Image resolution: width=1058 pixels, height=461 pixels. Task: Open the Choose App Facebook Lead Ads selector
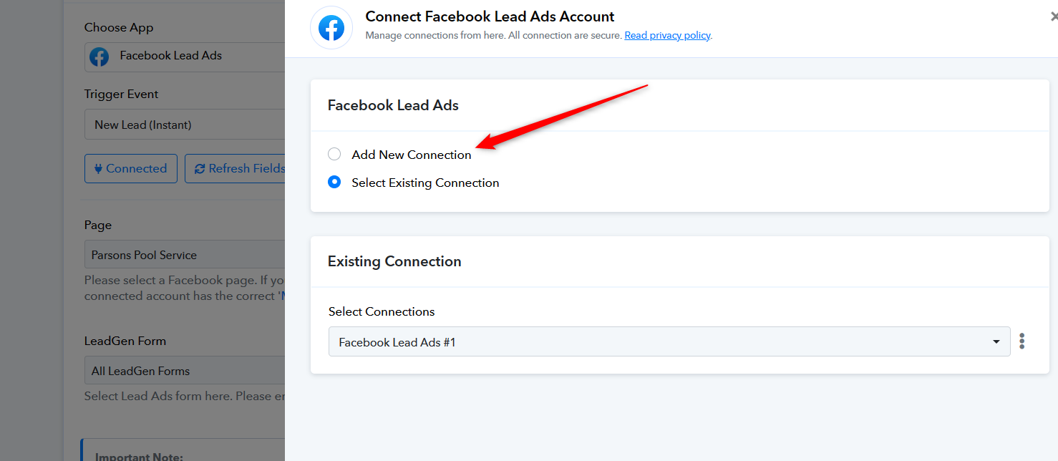coord(185,57)
